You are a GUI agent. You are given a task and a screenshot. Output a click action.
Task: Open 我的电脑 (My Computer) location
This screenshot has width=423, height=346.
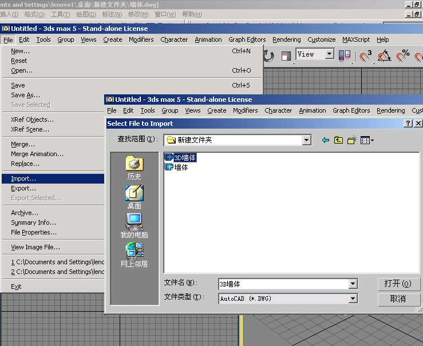point(134,226)
